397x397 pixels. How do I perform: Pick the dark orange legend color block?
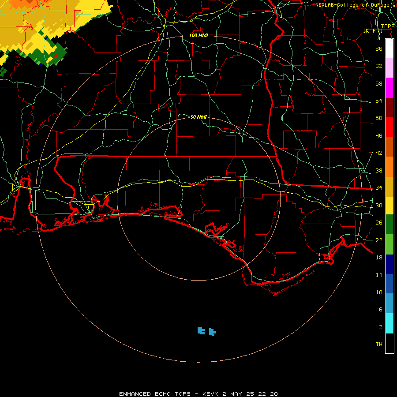(390, 147)
